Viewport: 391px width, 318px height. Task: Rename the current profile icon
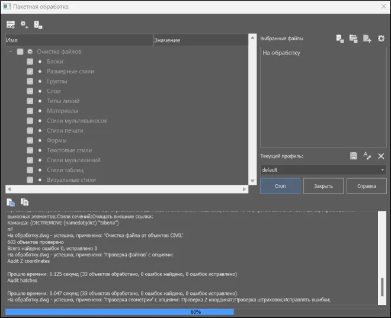coord(367,156)
